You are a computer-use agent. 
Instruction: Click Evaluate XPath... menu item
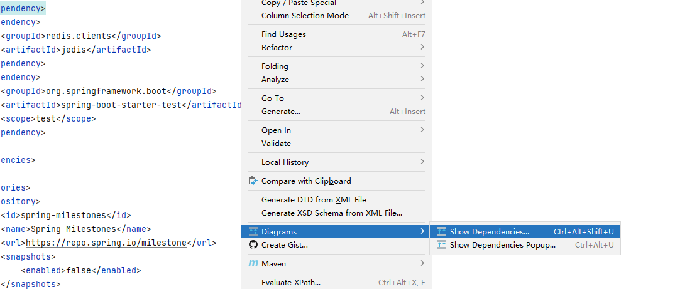pos(291,283)
